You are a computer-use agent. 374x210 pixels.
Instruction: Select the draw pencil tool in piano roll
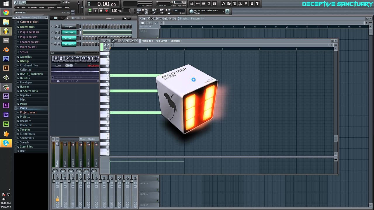(113, 41)
